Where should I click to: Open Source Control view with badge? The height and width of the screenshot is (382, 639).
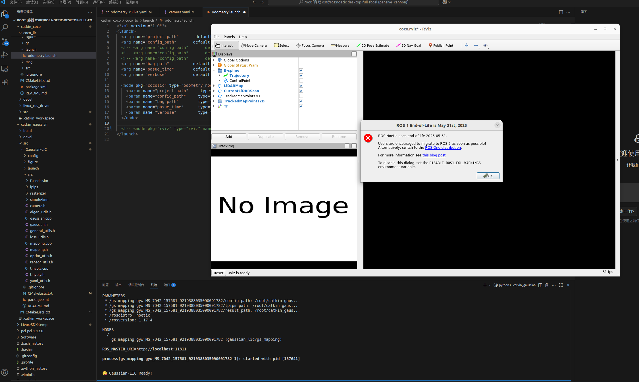[x=5, y=42]
